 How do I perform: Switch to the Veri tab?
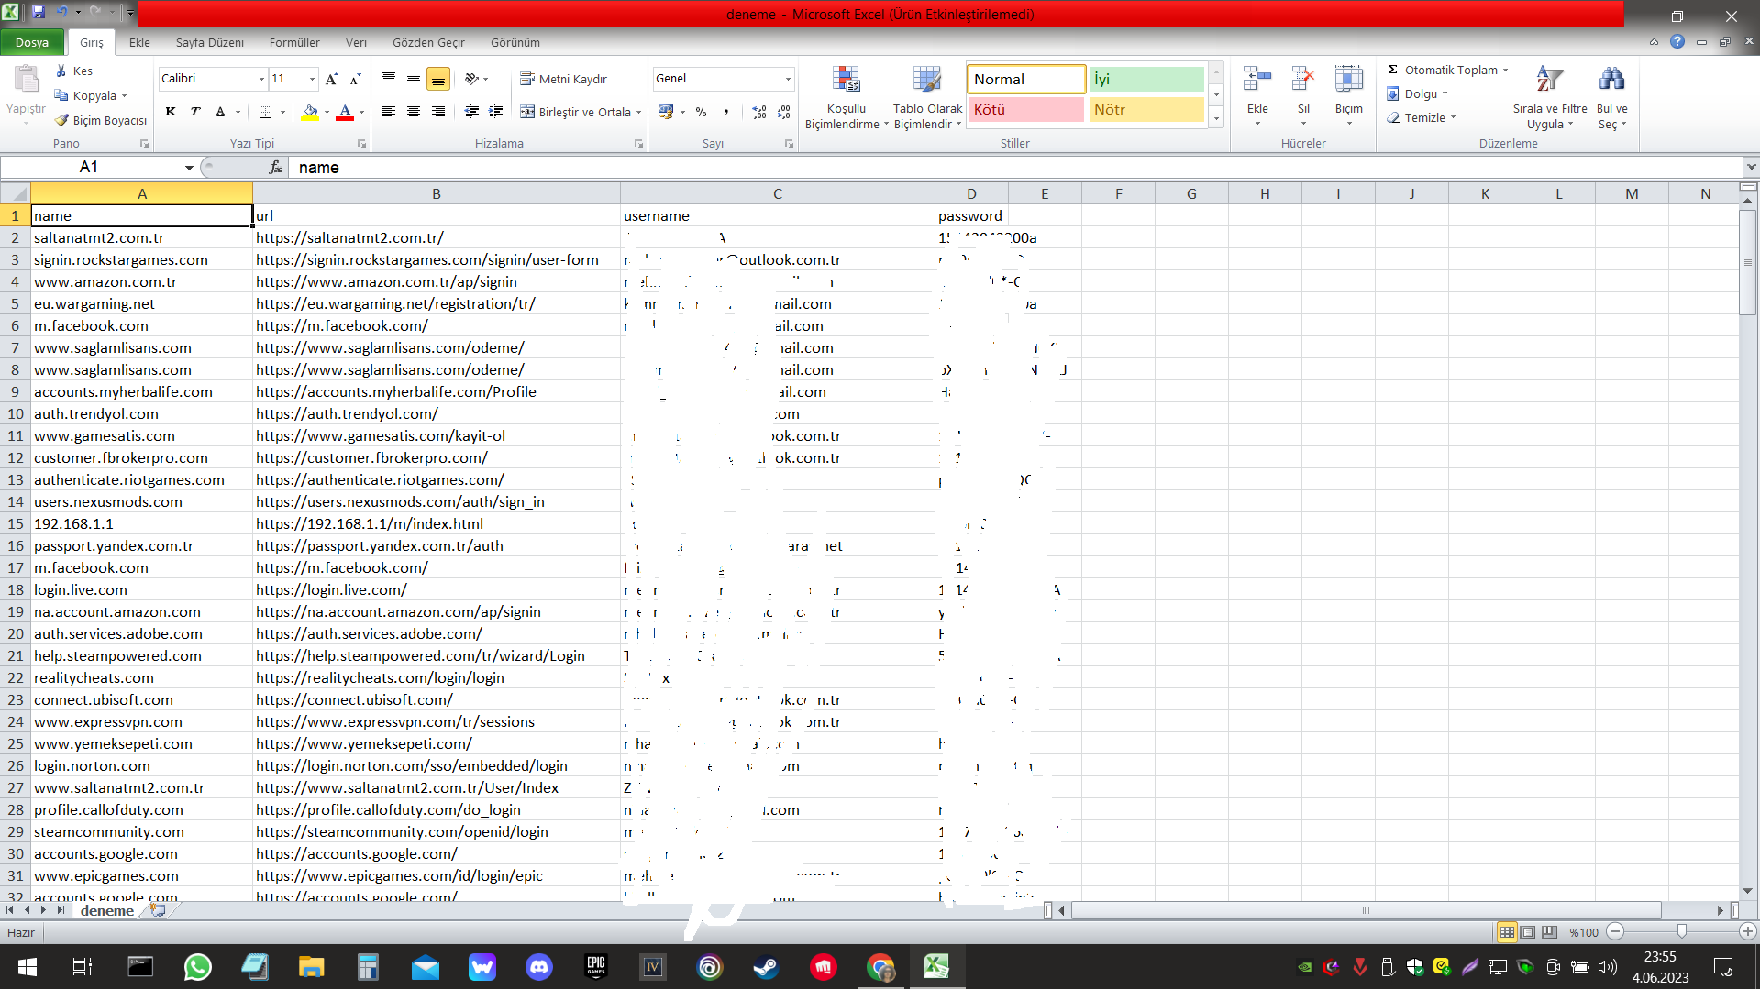click(356, 42)
